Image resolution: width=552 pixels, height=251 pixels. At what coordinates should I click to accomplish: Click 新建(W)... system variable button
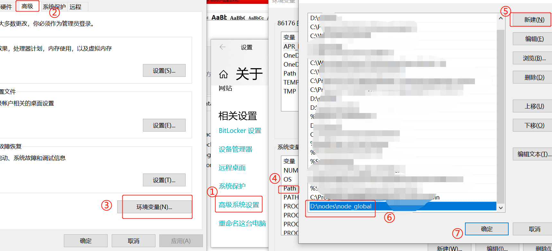(450, 248)
